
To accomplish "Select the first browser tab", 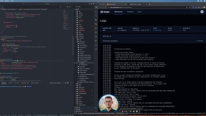I will (x=116, y=4).
